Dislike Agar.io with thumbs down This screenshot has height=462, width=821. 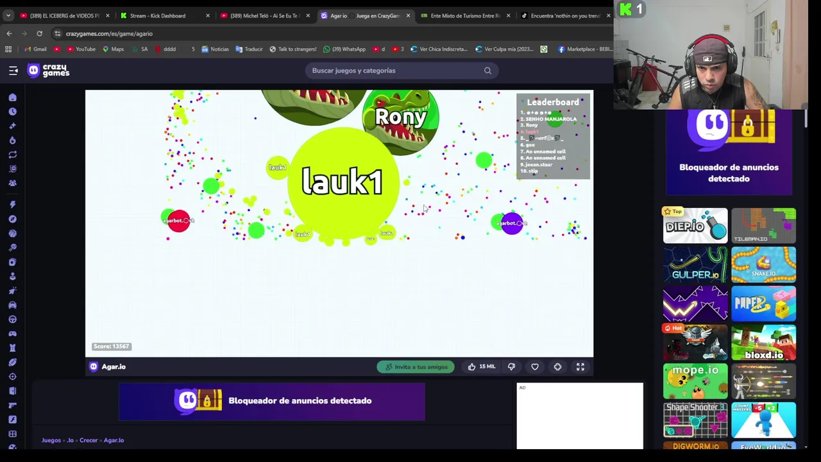(511, 367)
